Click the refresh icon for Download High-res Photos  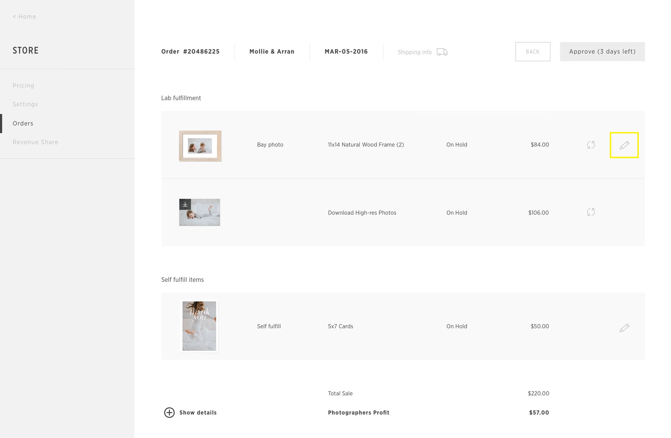[591, 212]
